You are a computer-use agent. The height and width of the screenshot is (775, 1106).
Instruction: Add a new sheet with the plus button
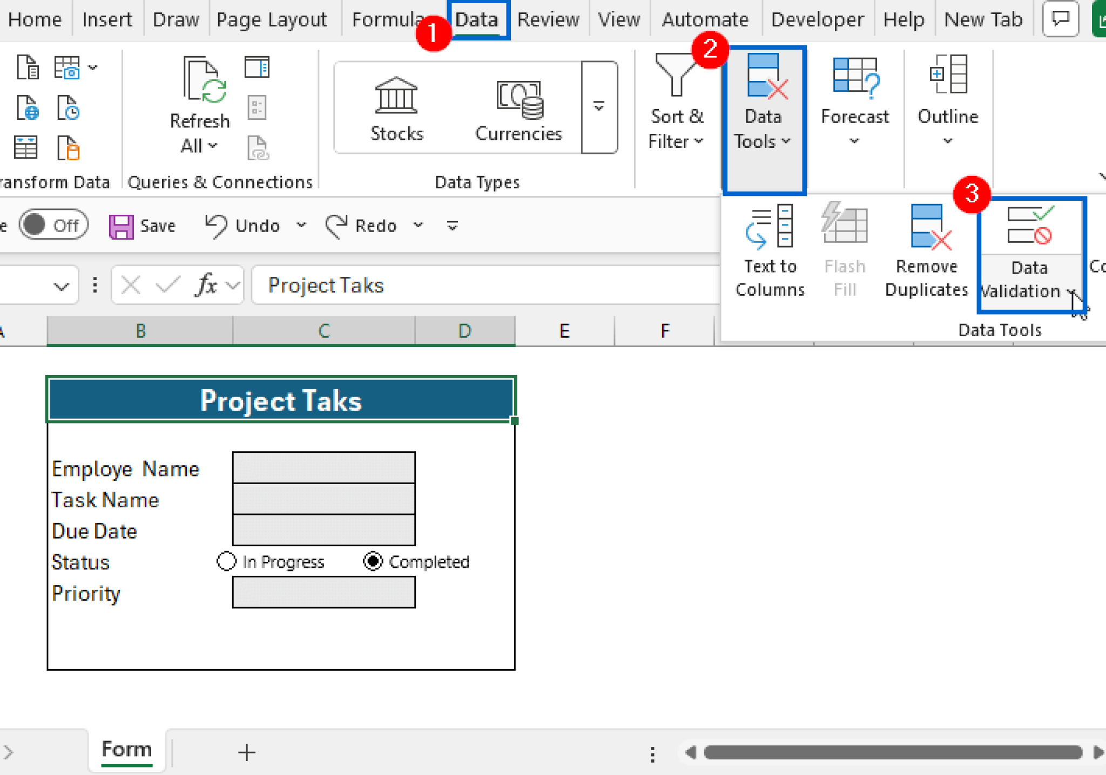(246, 752)
